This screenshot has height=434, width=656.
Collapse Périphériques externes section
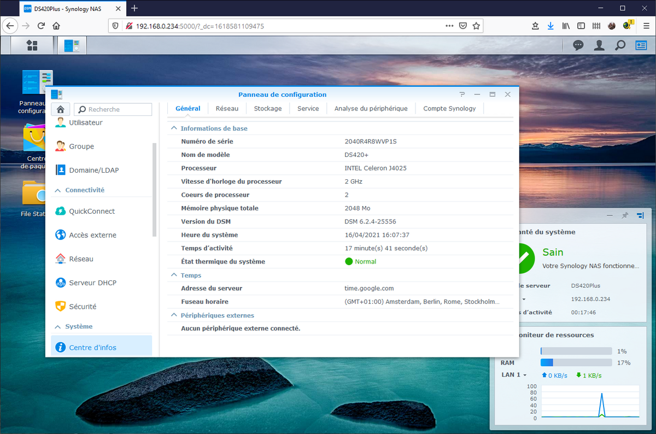(174, 315)
